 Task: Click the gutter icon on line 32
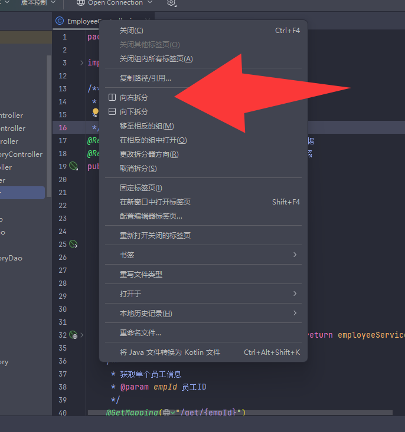click(x=73, y=335)
